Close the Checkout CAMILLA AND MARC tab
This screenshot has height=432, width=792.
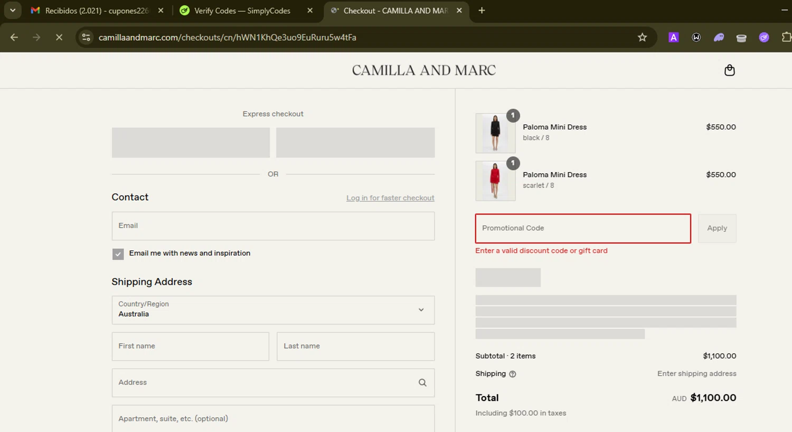click(x=459, y=11)
